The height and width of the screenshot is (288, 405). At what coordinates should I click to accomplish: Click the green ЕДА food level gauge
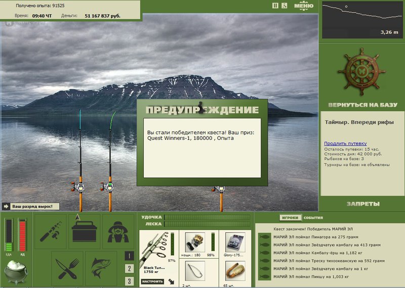[x=9, y=235]
